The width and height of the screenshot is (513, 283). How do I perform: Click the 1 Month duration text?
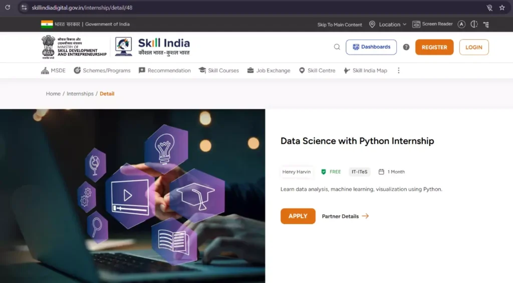pyautogui.click(x=396, y=172)
